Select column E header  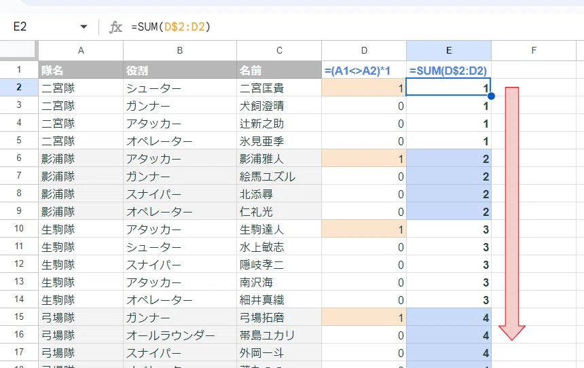pyautogui.click(x=449, y=51)
